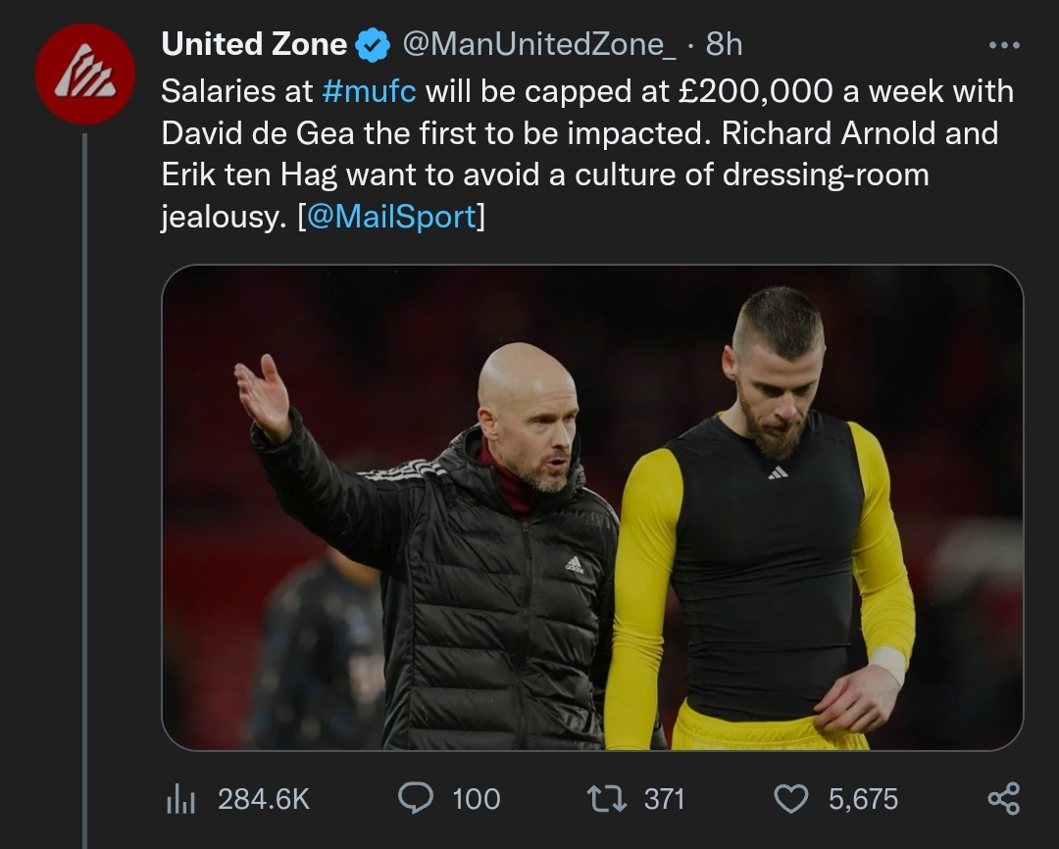
Task: Open the three-dot more options menu
Action: click(x=1004, y=45)
